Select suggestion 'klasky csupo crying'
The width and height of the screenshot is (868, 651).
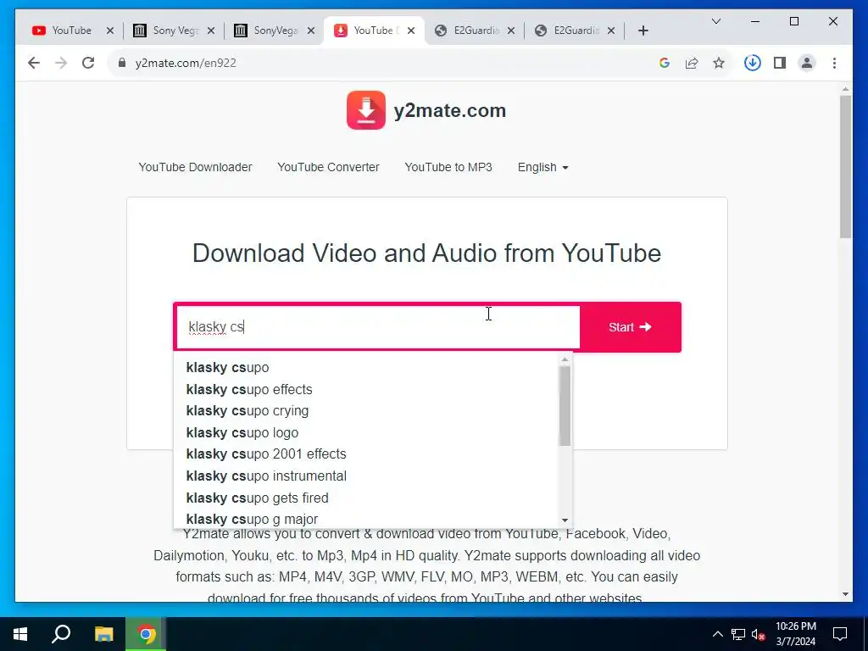pyautogui.click(x=366, y=411)
